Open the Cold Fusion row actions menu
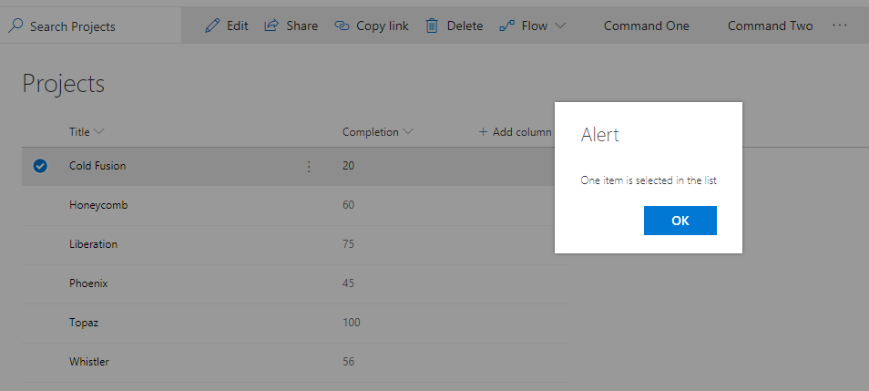Viewport: 869px width, 391px height. (308, 167)
